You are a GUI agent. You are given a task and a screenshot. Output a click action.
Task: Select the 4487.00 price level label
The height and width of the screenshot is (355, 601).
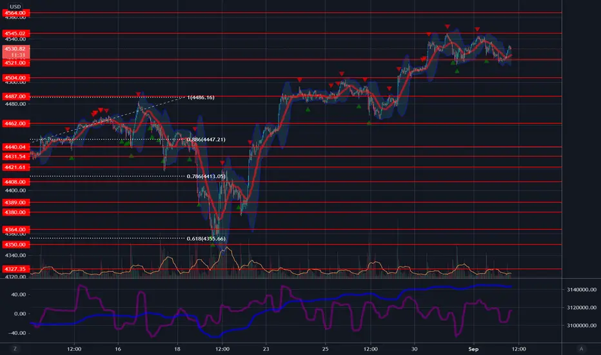[15, 96]
